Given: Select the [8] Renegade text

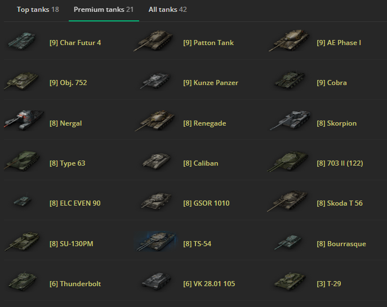Looking at the screenshot, I should coord(204,123).
